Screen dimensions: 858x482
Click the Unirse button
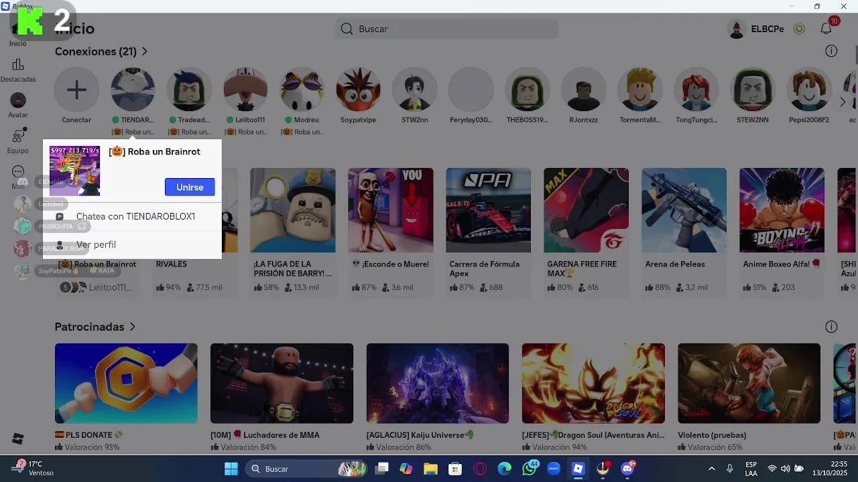pyautogui.click(x=190, y=187)
